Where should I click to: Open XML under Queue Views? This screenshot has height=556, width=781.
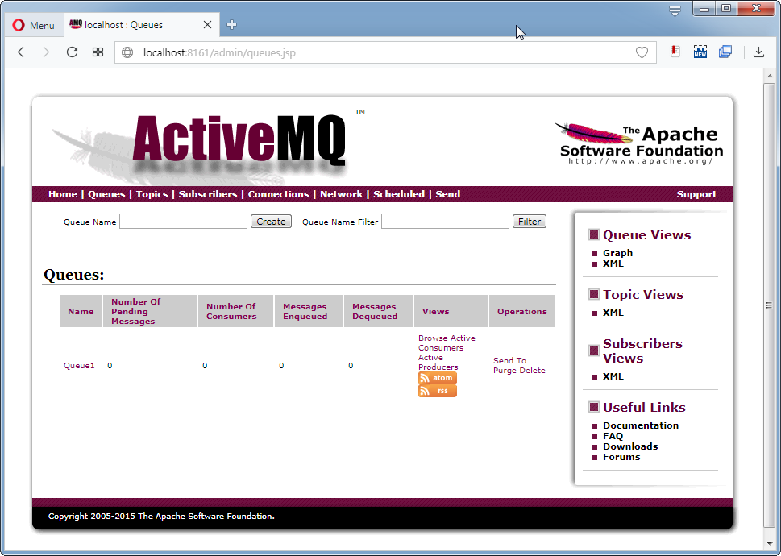coord(613,263)
